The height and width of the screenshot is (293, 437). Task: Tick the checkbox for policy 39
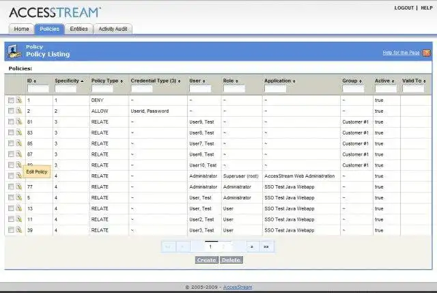[11, 230]
